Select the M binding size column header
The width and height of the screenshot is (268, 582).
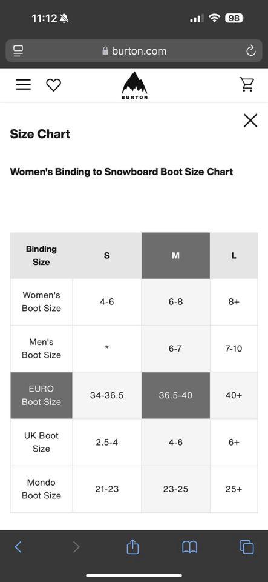176,255
